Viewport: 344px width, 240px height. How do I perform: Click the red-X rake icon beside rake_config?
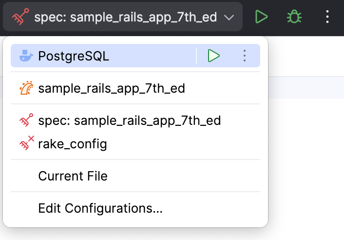coord(26,143)
